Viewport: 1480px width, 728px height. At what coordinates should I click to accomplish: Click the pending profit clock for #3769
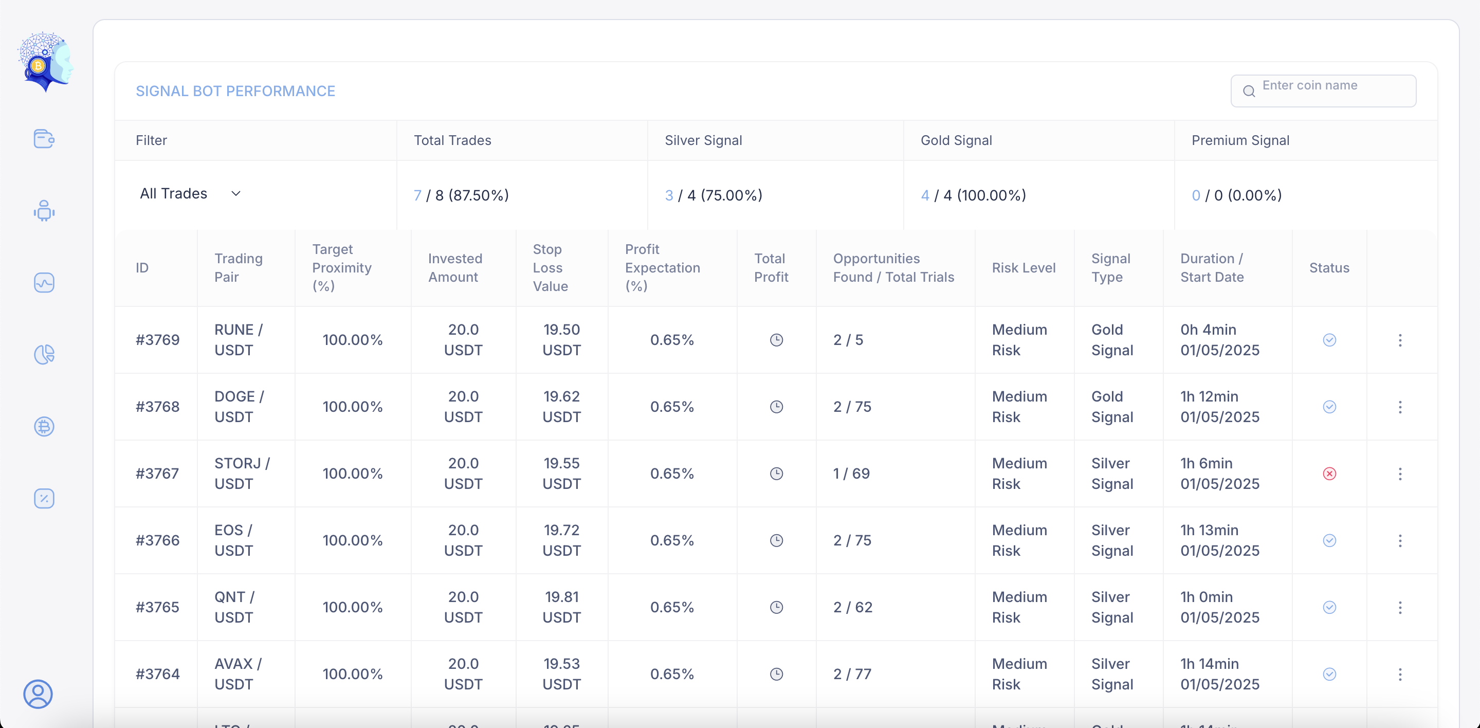click(776, 340)
